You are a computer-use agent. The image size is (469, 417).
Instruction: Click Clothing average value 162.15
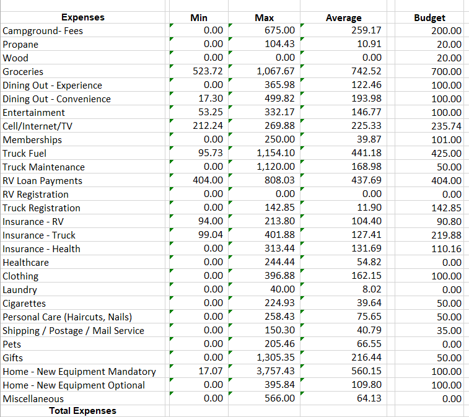(366, 276)
